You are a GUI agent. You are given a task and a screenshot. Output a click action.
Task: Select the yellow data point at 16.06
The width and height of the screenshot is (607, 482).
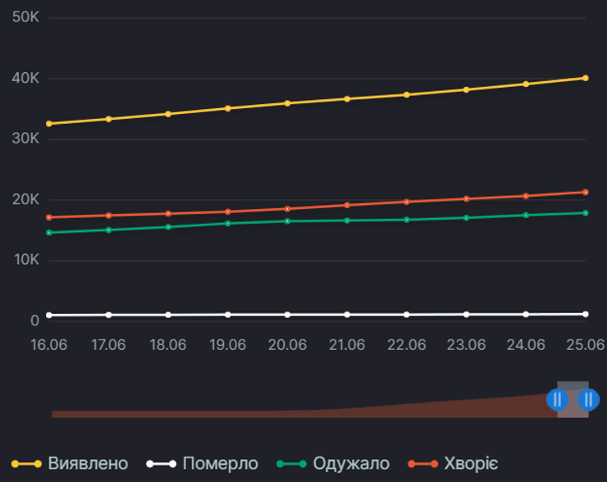[x=49, y=124]
